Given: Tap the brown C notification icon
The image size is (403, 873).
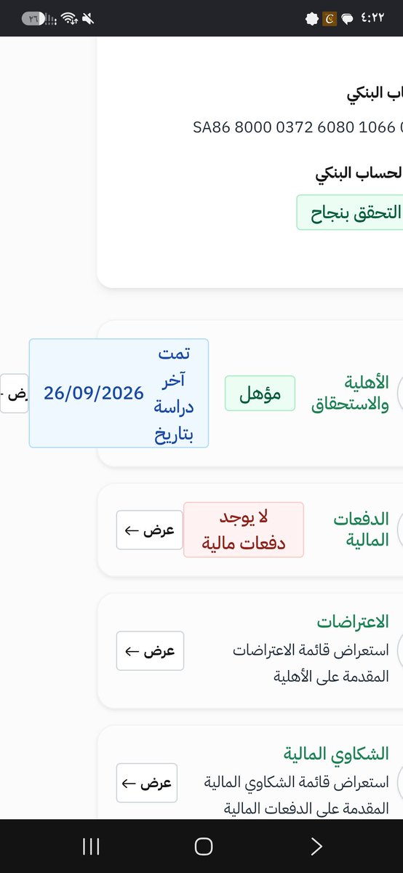Looking at the screenshot, I should (330, 17).
